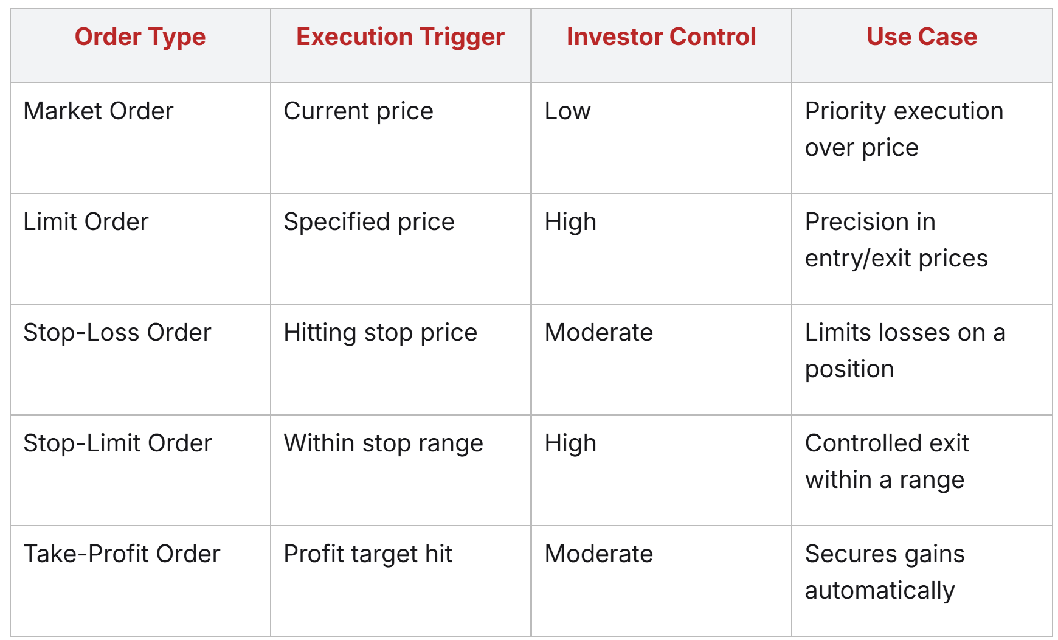Click Secures gains automatically text
The image size is (1058, 640).
[x=885, y=572]
